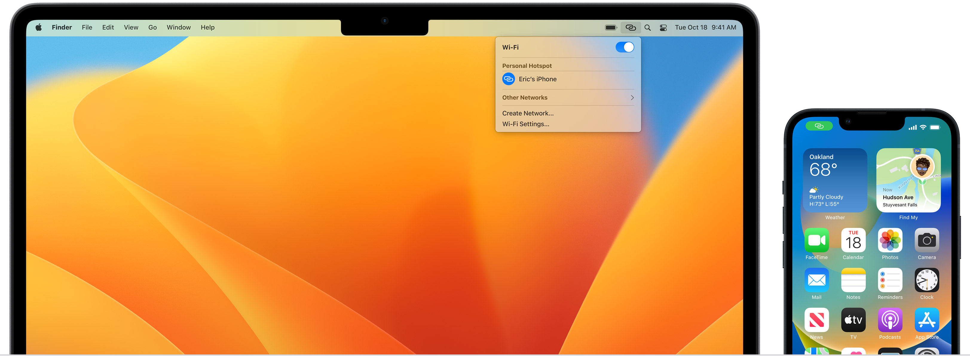The image size is (970, 358).
Task: Open the Window menu
Action: (178, 27)
